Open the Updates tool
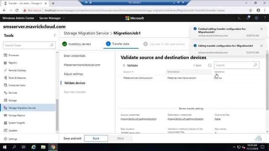Screen dimensions: 269x151 point(13,130)
